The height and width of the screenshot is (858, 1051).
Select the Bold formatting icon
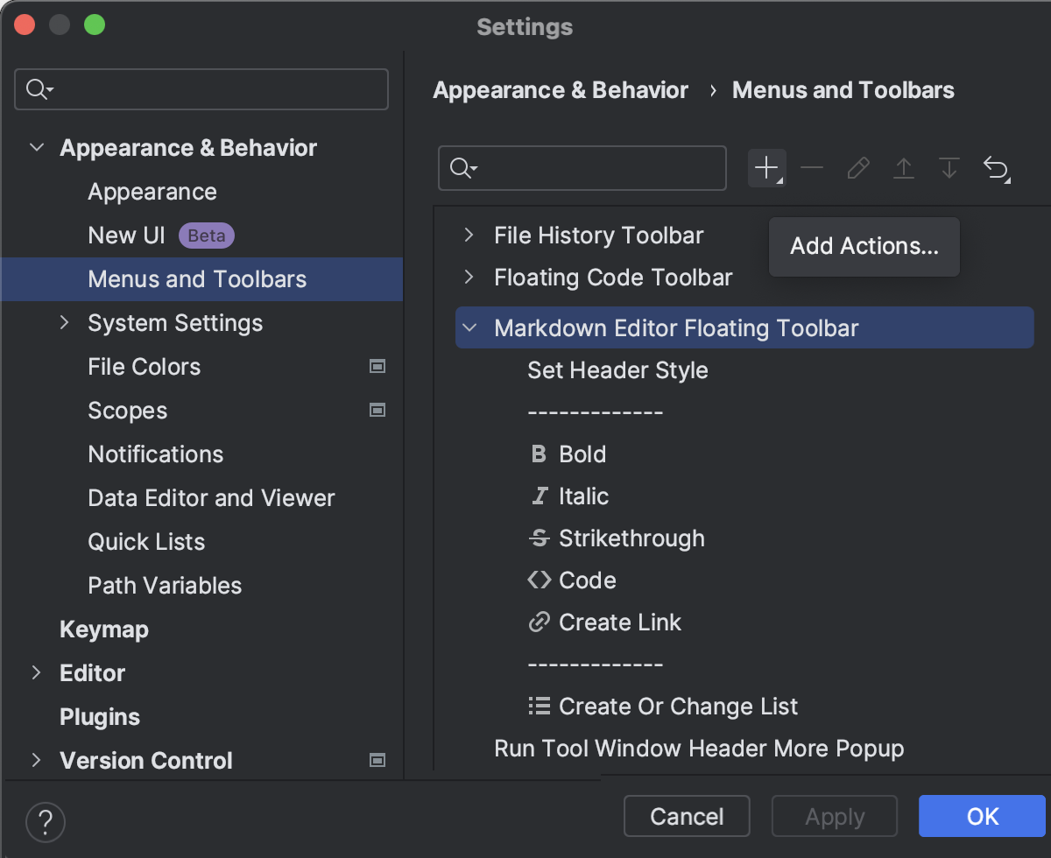[x=538, y=454]
